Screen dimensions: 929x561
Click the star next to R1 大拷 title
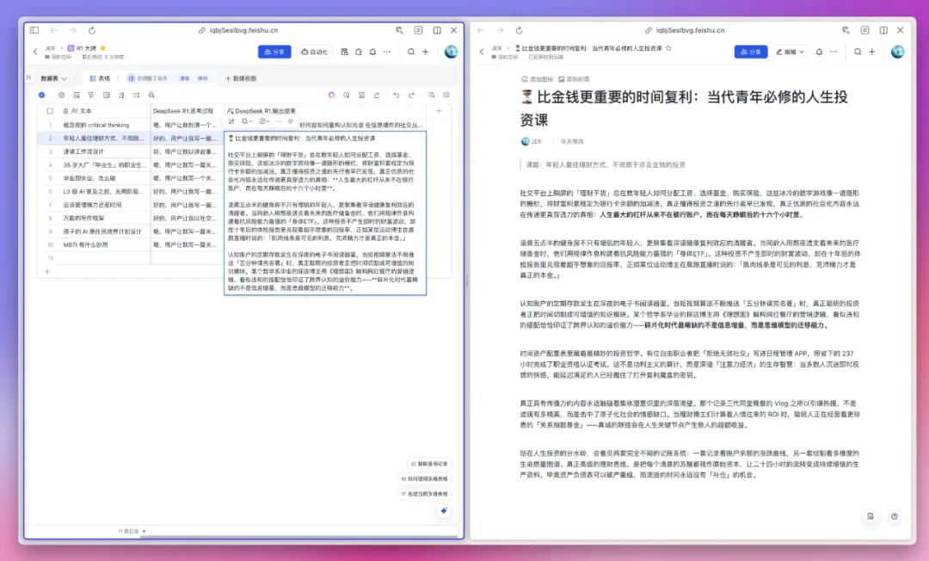pyautogui.click(x=103, y=48)
